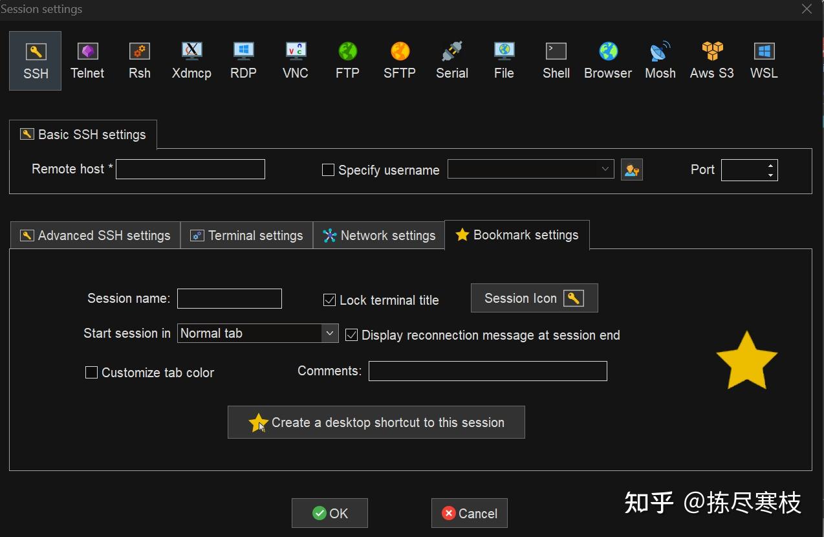The height and width of the screenshot is (537, 824).
Task: Enable the Specify username checkbox
Action: pyautogui.click(x=328, y=170)
